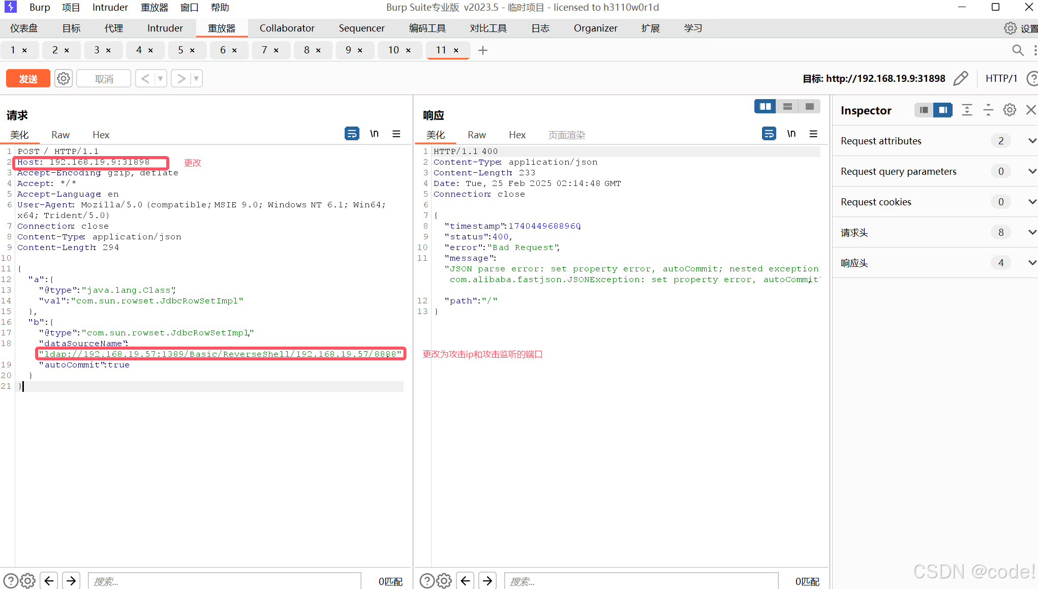Image resolution: width=1038 pixels, height=589 pixels.
Task: Open HTTP/1 protocol selector
Action: [x=1001, y=79]
